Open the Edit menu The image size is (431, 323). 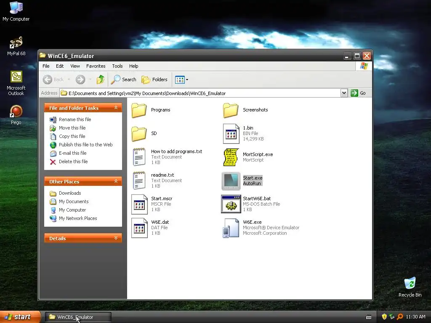tap(60, 66)
